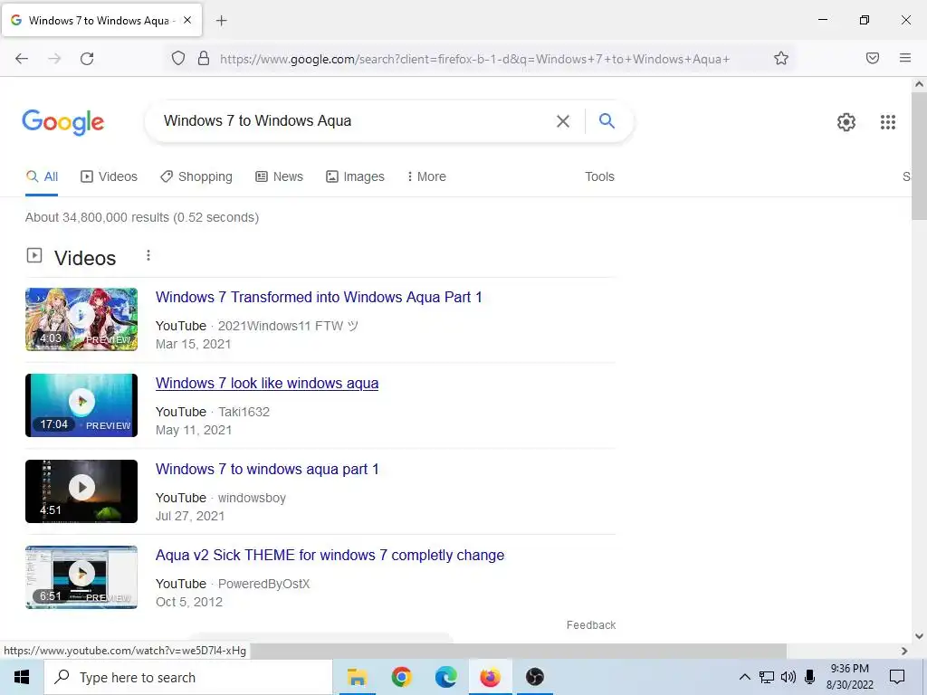The image size is (927, 695).
Task: Focus the browser address bar
Action: pyautogui.click(x=474, y=59)
